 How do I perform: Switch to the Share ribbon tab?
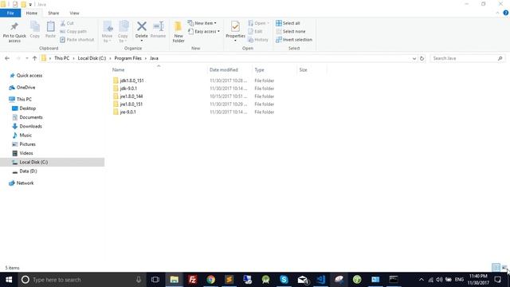point(53,13)
